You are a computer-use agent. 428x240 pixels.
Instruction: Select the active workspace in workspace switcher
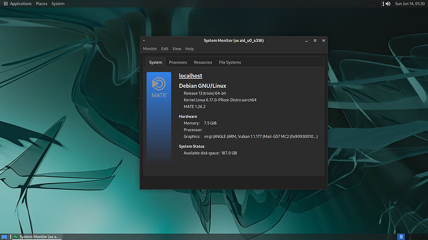(401, 237)
